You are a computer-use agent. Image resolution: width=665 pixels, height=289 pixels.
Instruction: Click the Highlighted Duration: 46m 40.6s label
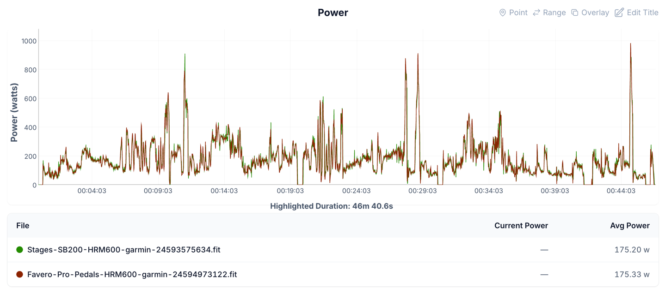coord(332,206)
